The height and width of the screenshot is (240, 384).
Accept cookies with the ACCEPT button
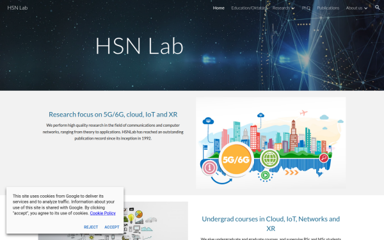coord(112,227)
